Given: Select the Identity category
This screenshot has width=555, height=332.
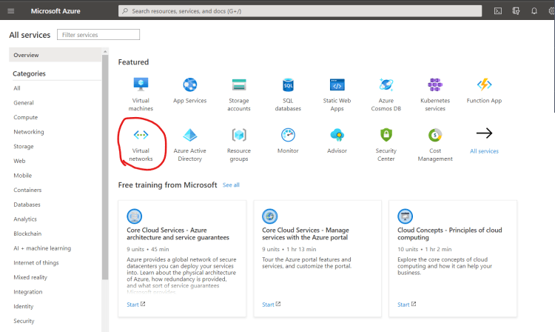Looking at the screenshot, I should point(24,306).
